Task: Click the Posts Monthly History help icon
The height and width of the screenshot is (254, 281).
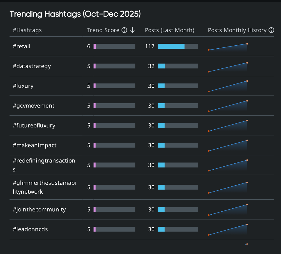Action: (x=271, y=30)
